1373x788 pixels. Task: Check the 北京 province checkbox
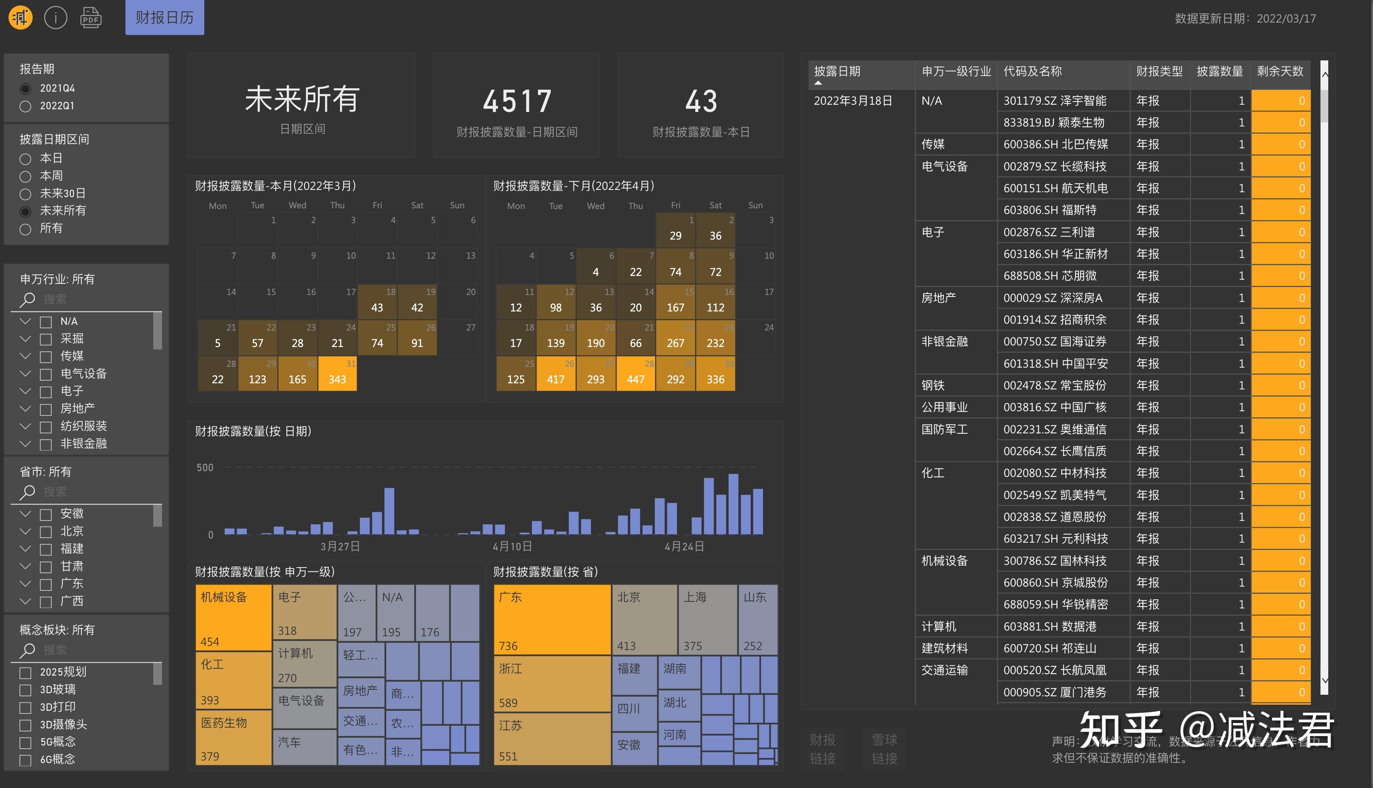coord(46,532)
